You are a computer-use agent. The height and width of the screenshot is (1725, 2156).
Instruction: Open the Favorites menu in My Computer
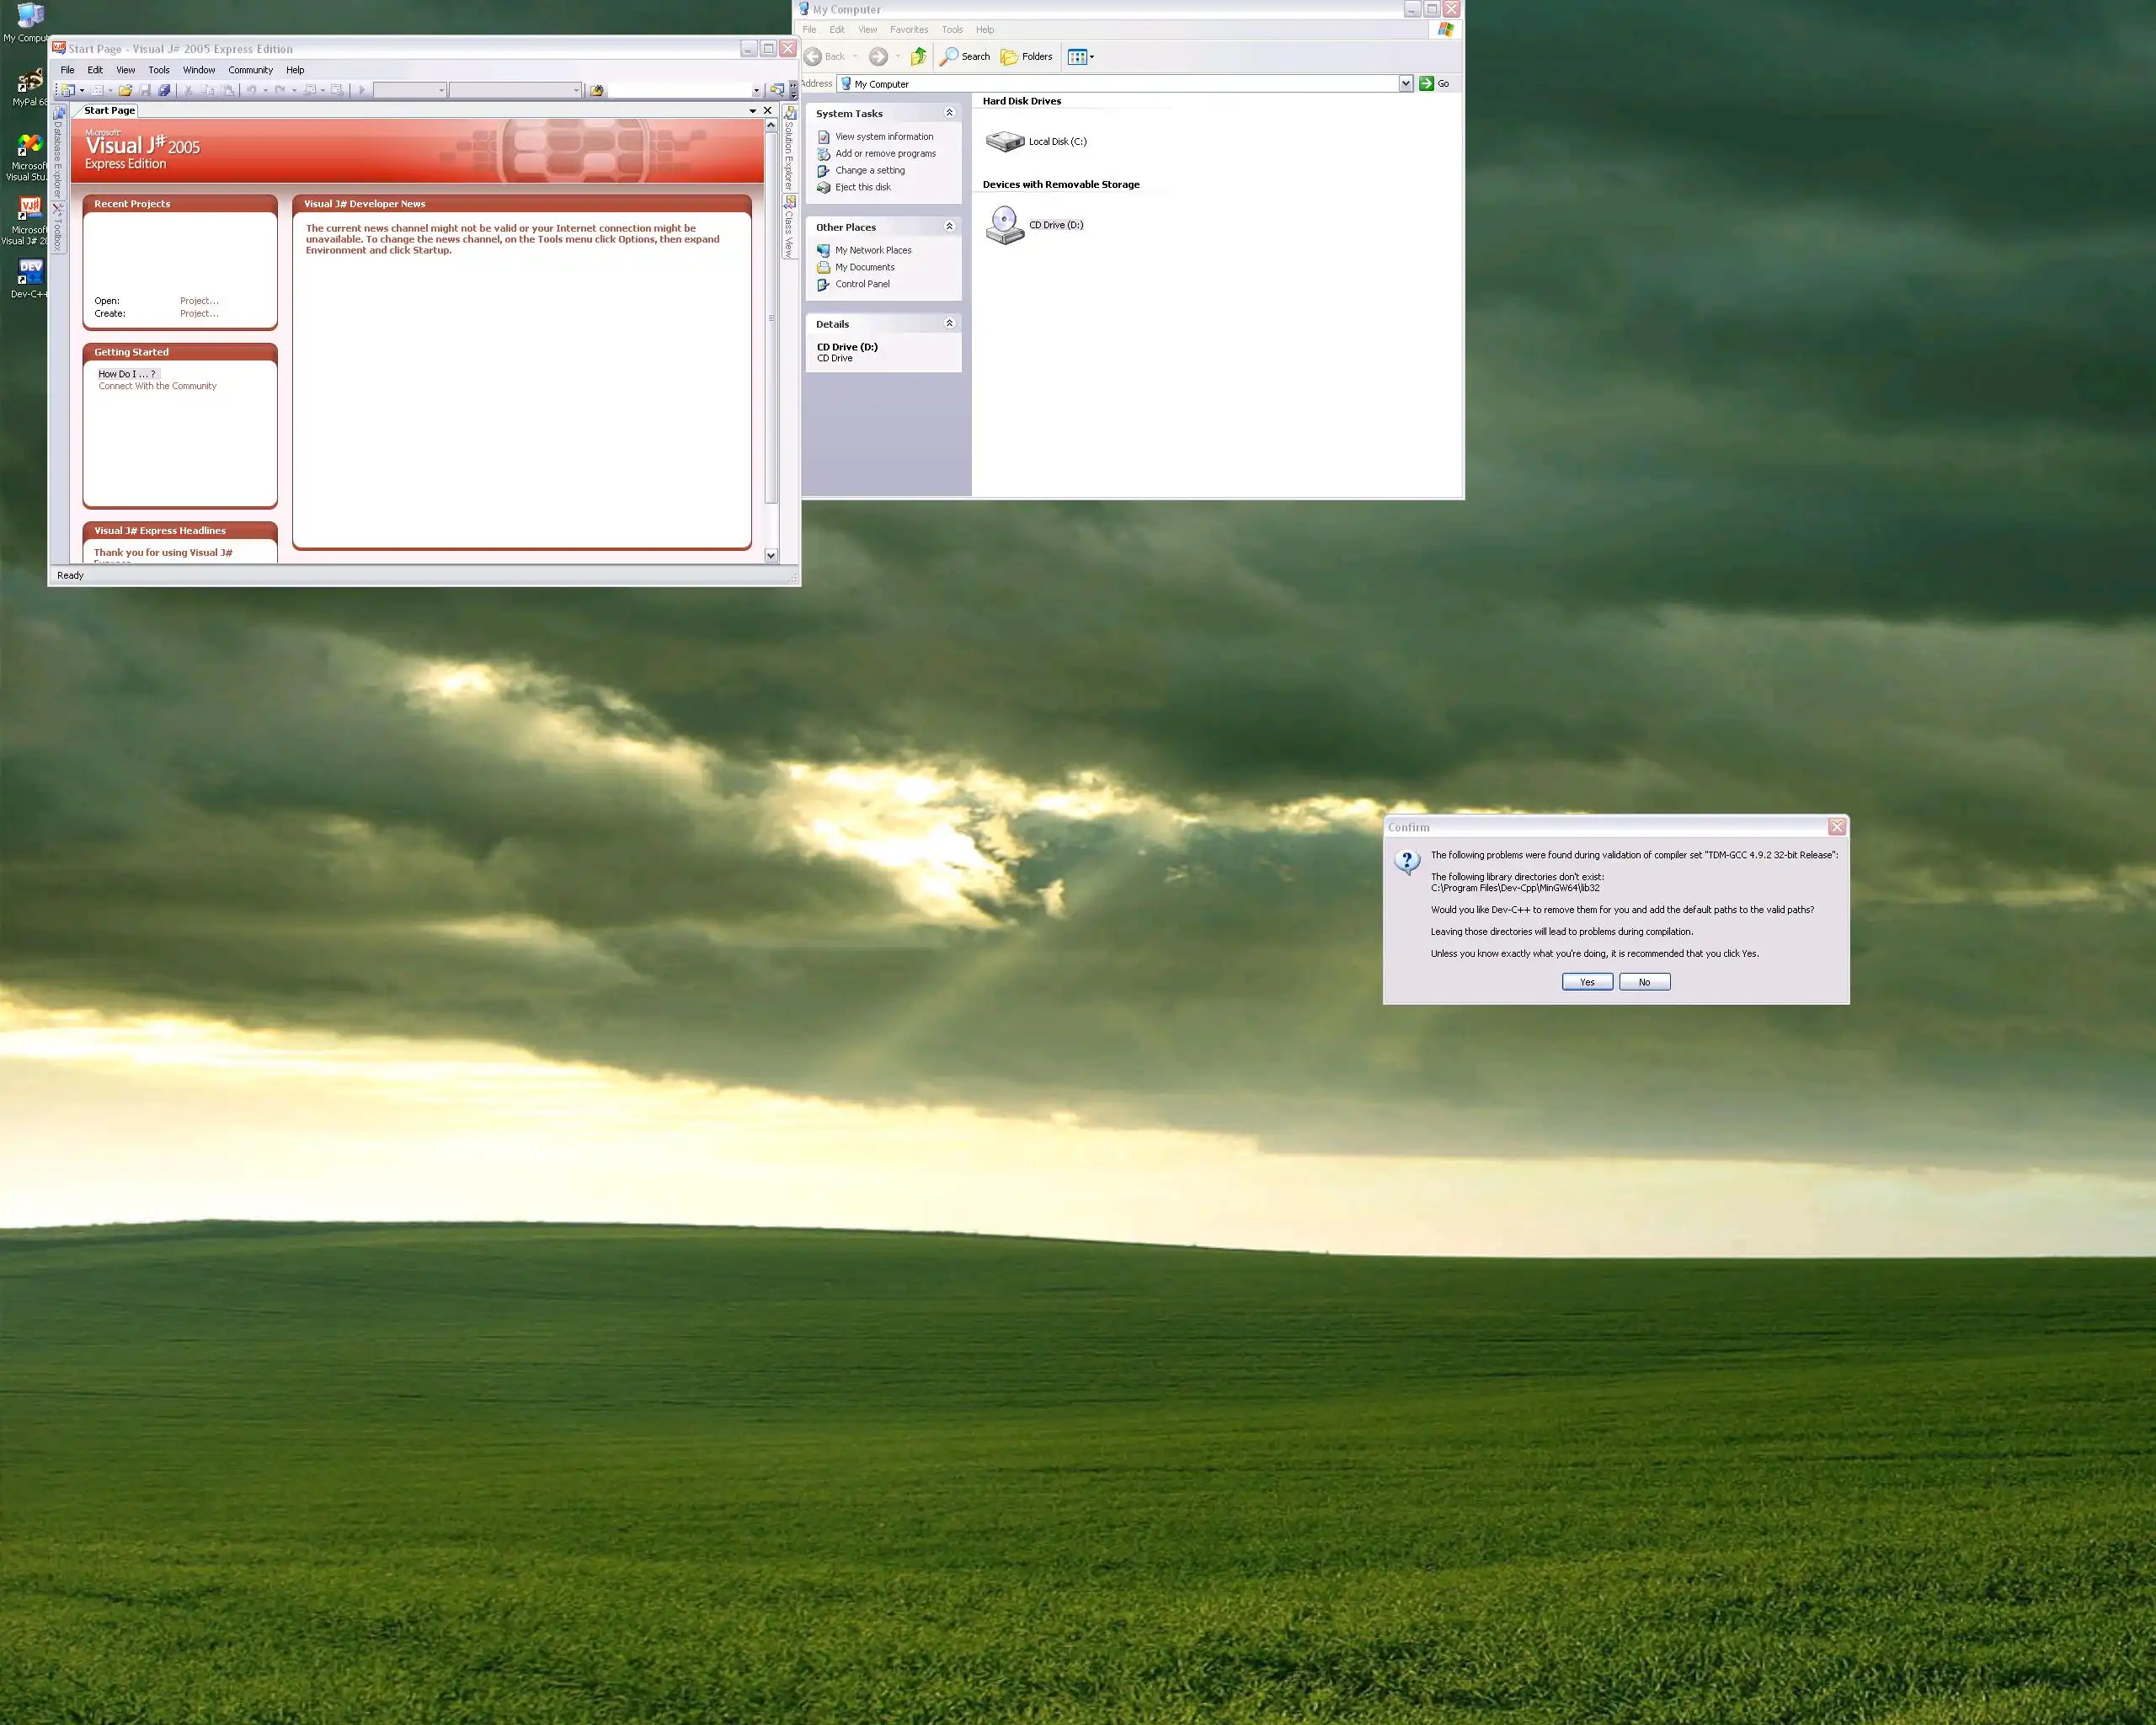click(908, 30)
